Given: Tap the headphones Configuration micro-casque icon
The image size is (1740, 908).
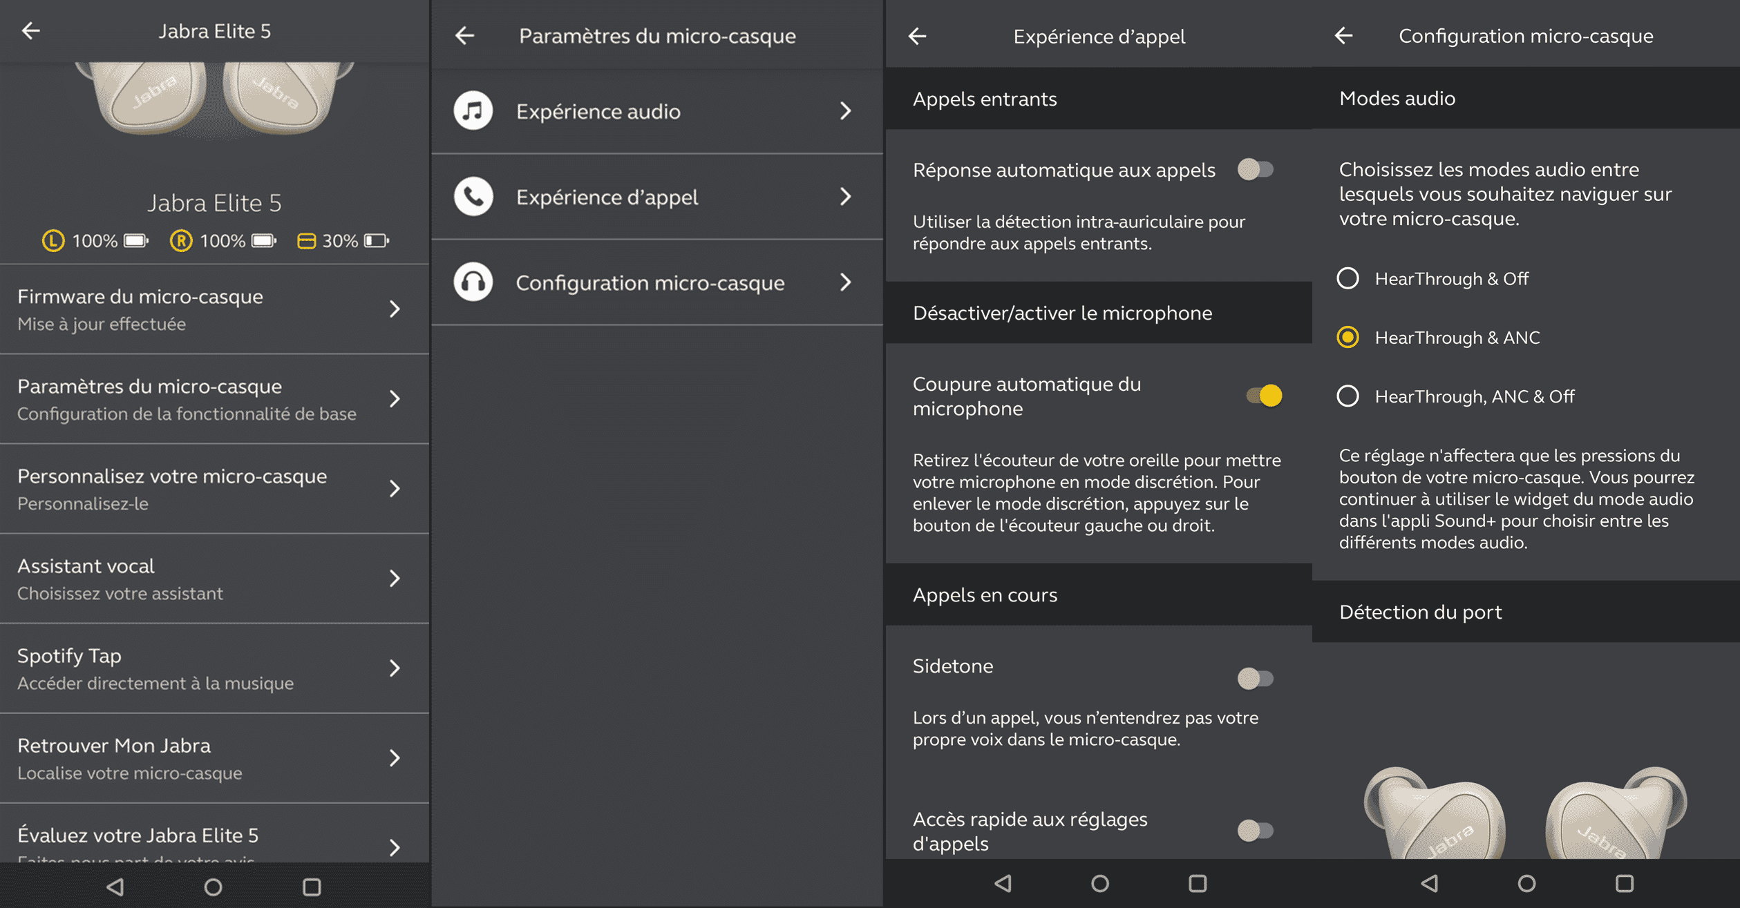Looking at the screenshot, I should [x=473, y=282].
